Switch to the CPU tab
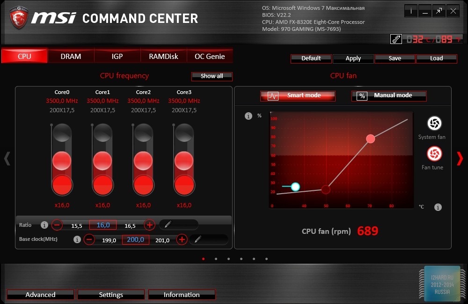The image size is (468, 304). (24, 56)
